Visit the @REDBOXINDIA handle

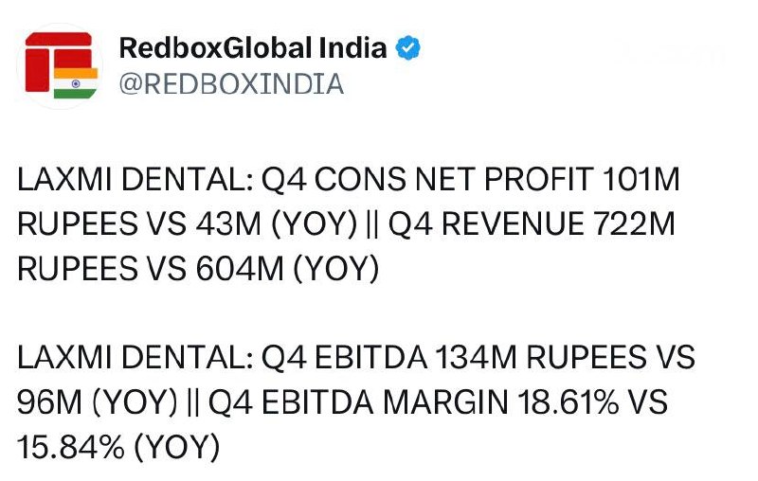click(231, 84)
